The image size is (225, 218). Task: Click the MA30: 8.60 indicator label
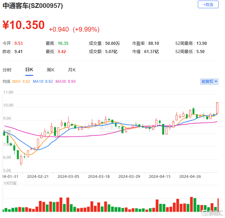[65, 82]
